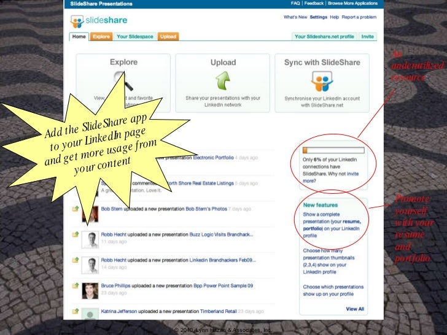
Task: Click SlideShare Presentations title text
Action: pyautogui.click(x=101, y=4)
